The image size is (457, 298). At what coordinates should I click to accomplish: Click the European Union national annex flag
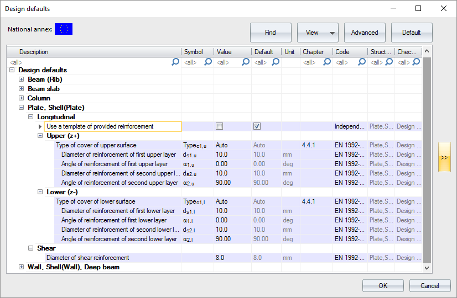click(x=64, y=29)
